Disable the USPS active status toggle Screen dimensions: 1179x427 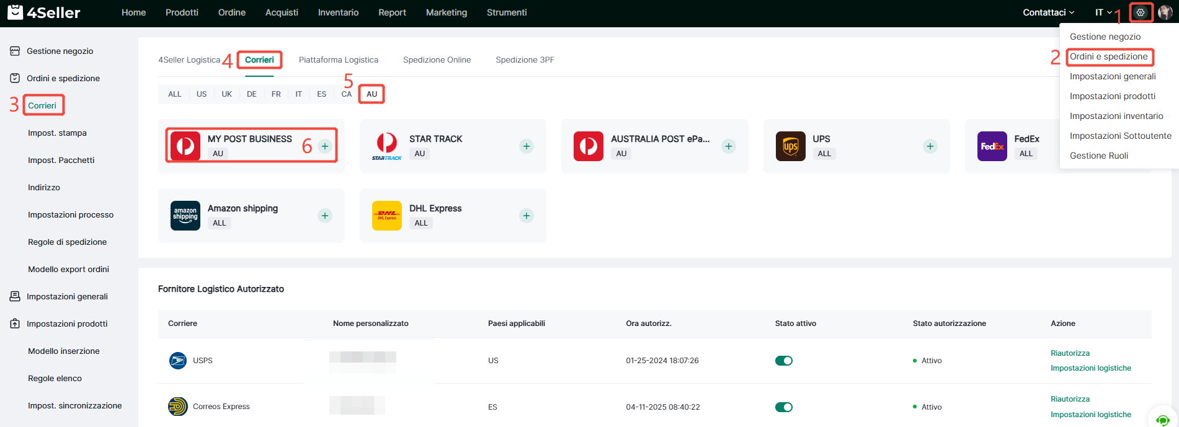783,361
